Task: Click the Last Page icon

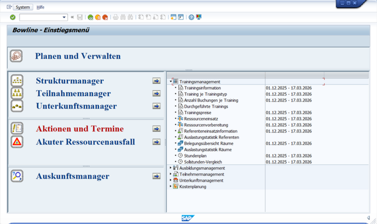Action: point(163,17)
